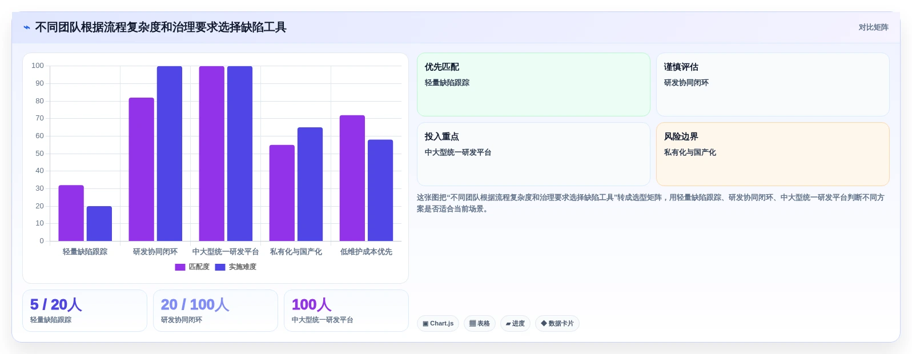Click the 匹配度 legend text

199,267
